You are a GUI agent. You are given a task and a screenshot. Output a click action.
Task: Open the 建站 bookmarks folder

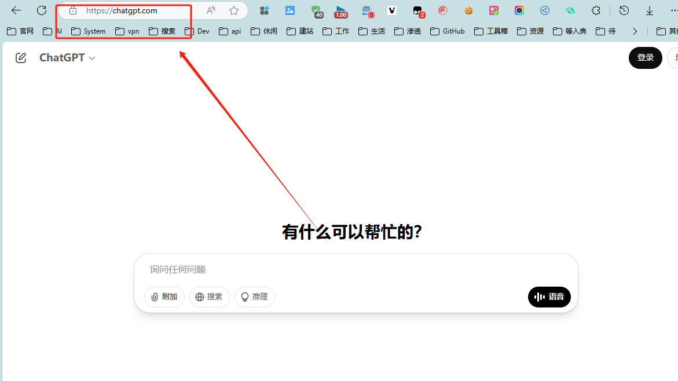pyautogui.click(x=300, y=31)
